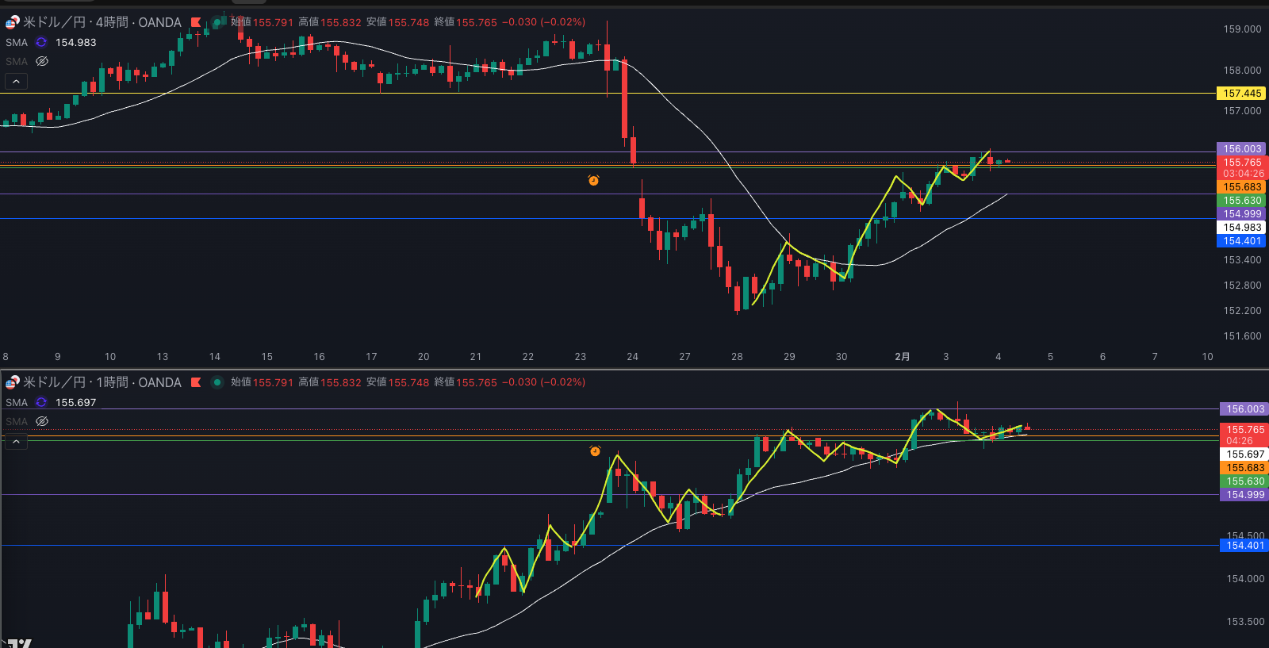1269x648 pixels.
Task: Click the yellow 157.445 price label
Action: click(1241, 94)
